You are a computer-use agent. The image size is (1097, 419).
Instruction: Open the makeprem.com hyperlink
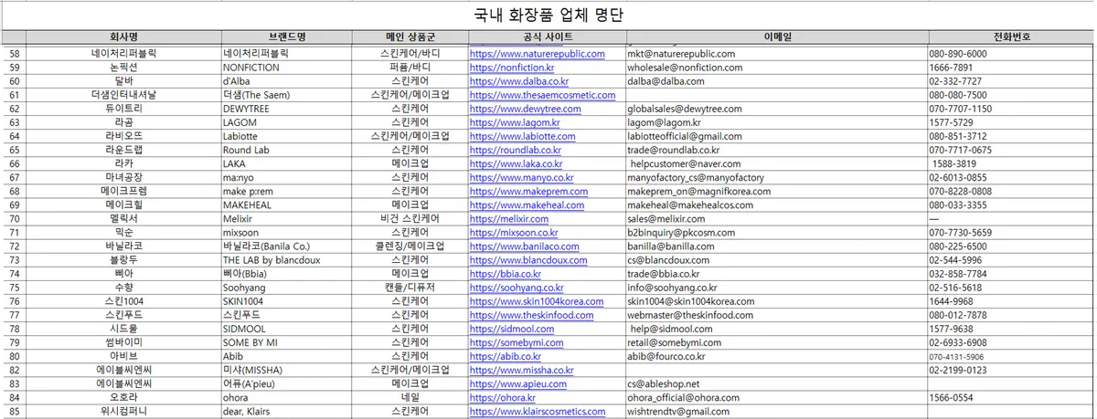point(527,191)
